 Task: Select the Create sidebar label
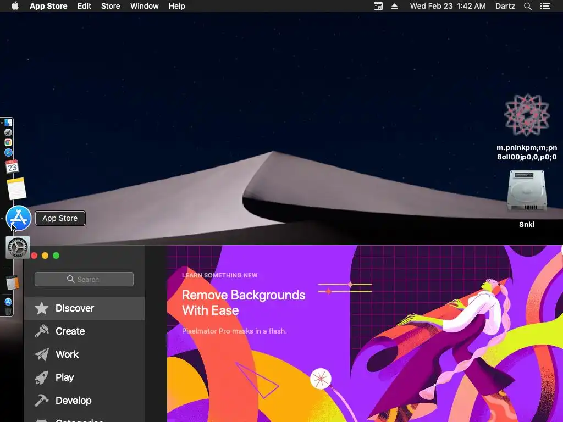pyautogui.click(x=70, y=331)
